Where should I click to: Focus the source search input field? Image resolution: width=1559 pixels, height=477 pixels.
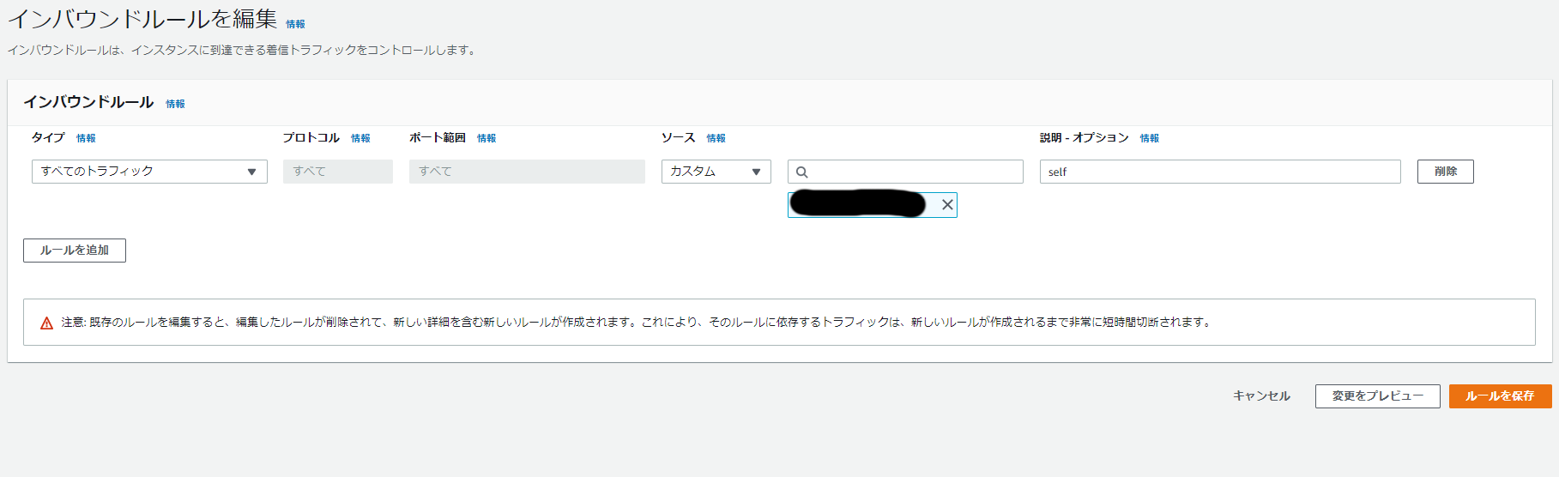(914, 172)
